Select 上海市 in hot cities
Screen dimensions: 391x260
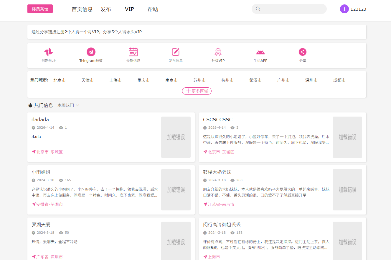tap(116, 80)
